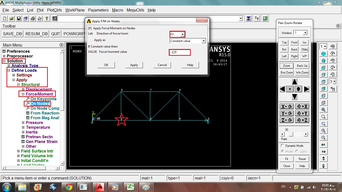Click the pan model right icon

(323, 152)
